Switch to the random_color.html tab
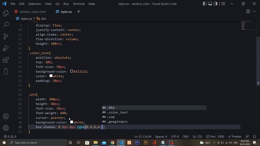 click(30, 12)
